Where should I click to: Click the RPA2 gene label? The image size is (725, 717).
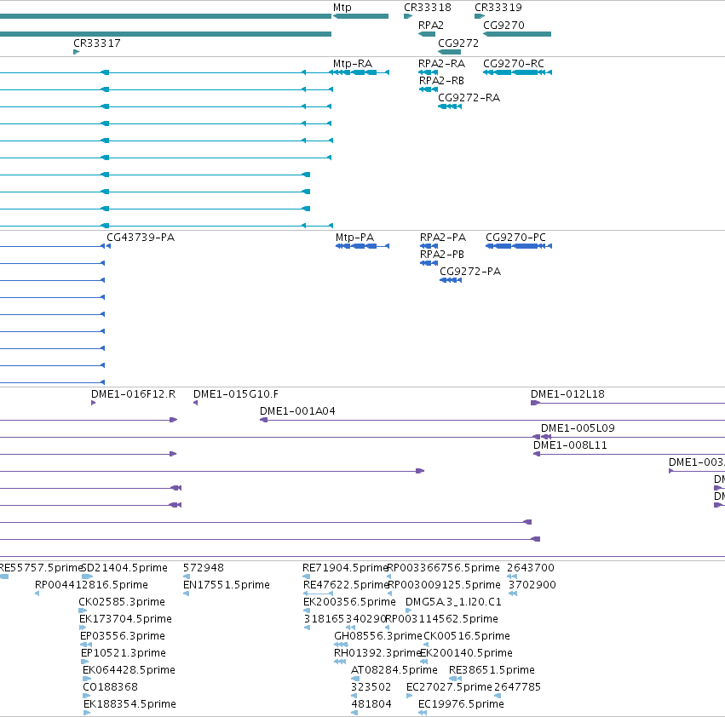click(x=431, y=25)
